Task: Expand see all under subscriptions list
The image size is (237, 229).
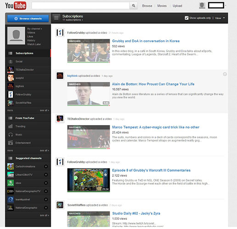Action: pos(45,110)
